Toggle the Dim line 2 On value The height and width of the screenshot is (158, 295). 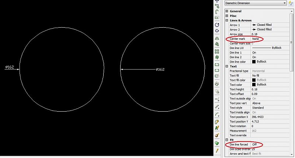[270, 57]
